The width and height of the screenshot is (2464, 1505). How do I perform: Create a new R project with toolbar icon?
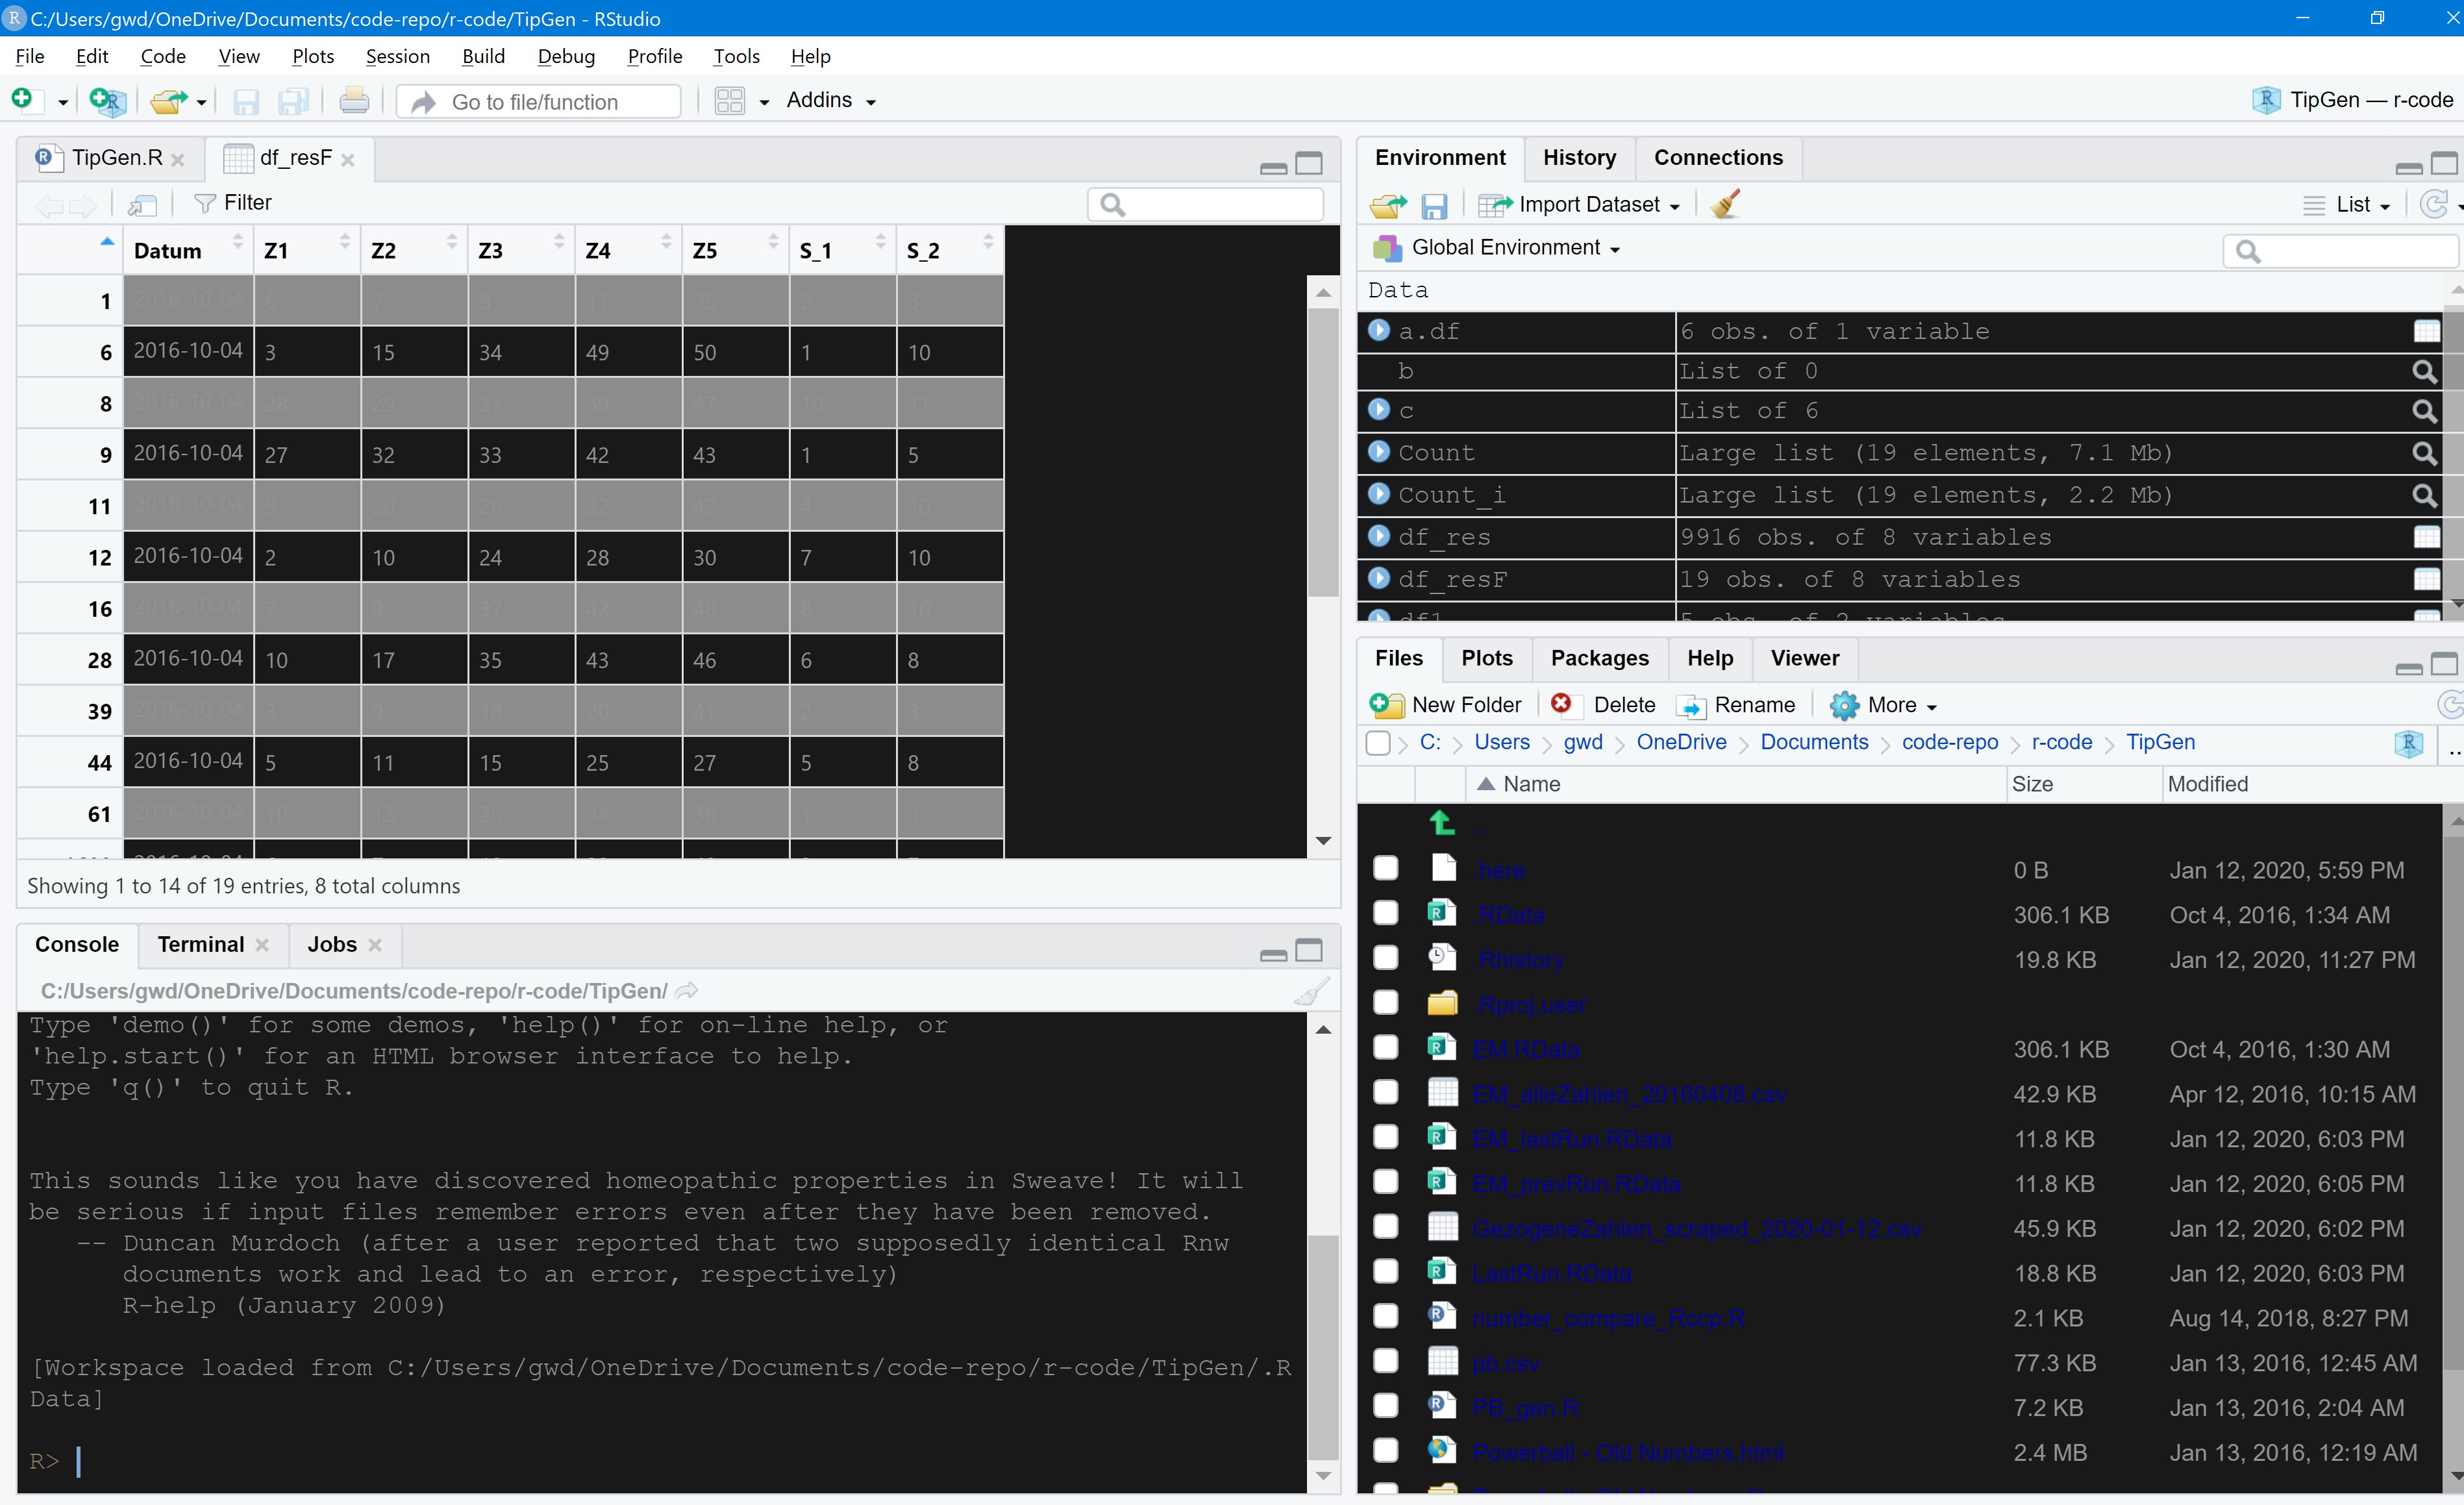107,100
